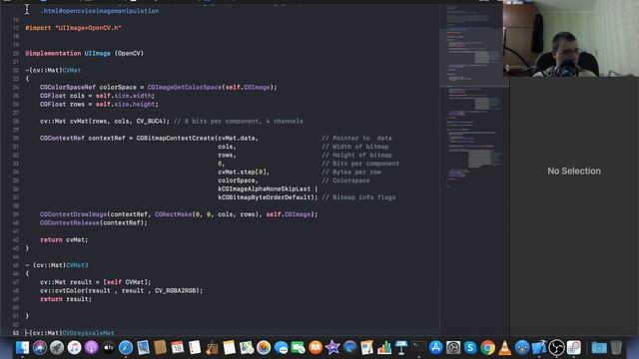
Task: Open Microsoft Edge in the dock
Action: point(349,348)
